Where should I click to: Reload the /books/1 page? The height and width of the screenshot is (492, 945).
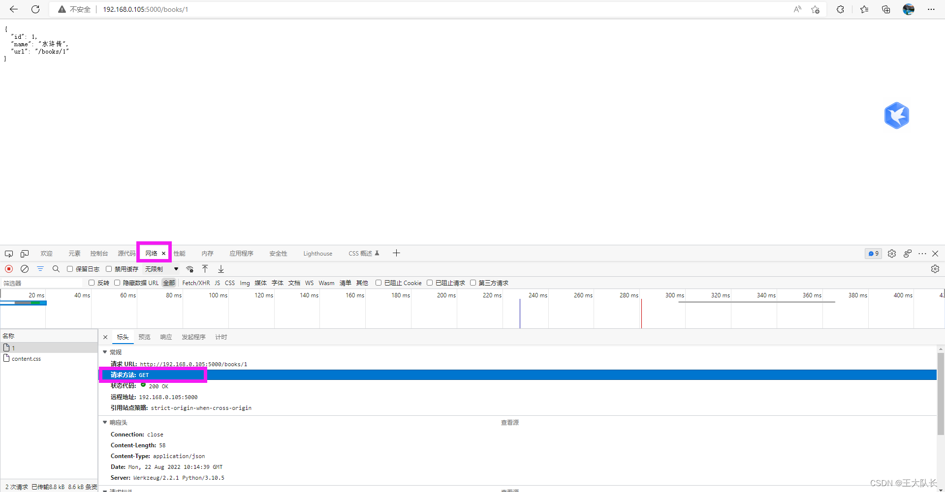tap(35, 9)
